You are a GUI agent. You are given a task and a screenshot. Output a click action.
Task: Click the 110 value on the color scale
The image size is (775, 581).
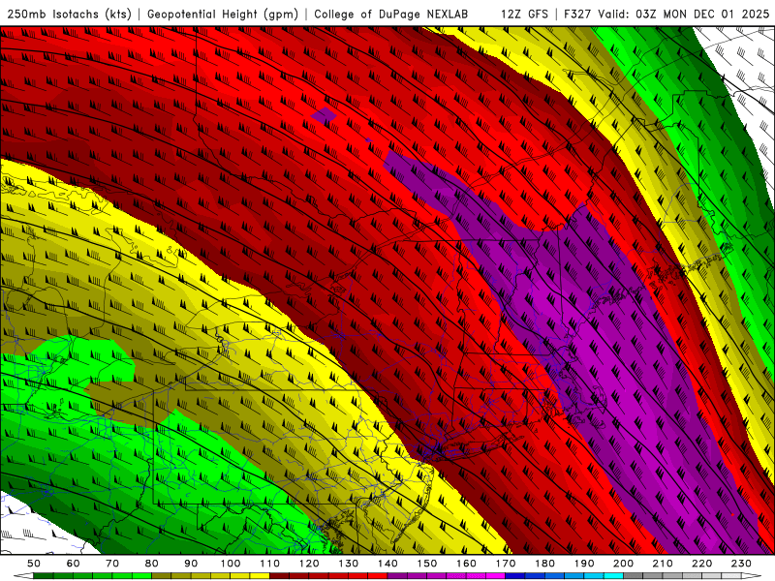coord(270,564)
